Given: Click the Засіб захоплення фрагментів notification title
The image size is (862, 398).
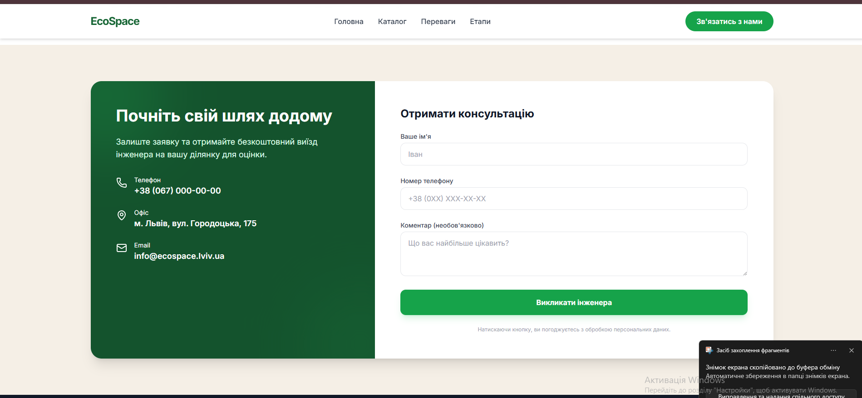Looking at the screenshot, I should tap(753, 350).
